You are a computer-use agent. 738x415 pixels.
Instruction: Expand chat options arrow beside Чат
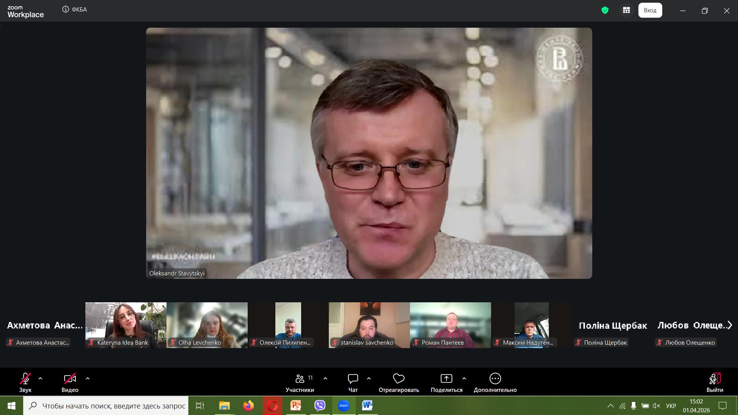click(x=369, y=378)
